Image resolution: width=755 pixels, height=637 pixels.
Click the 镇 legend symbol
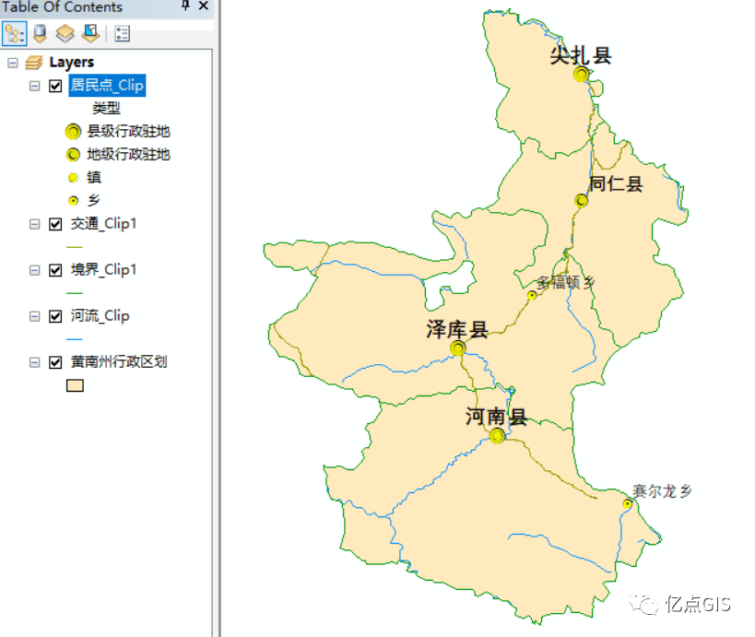[x=73, y=178]
